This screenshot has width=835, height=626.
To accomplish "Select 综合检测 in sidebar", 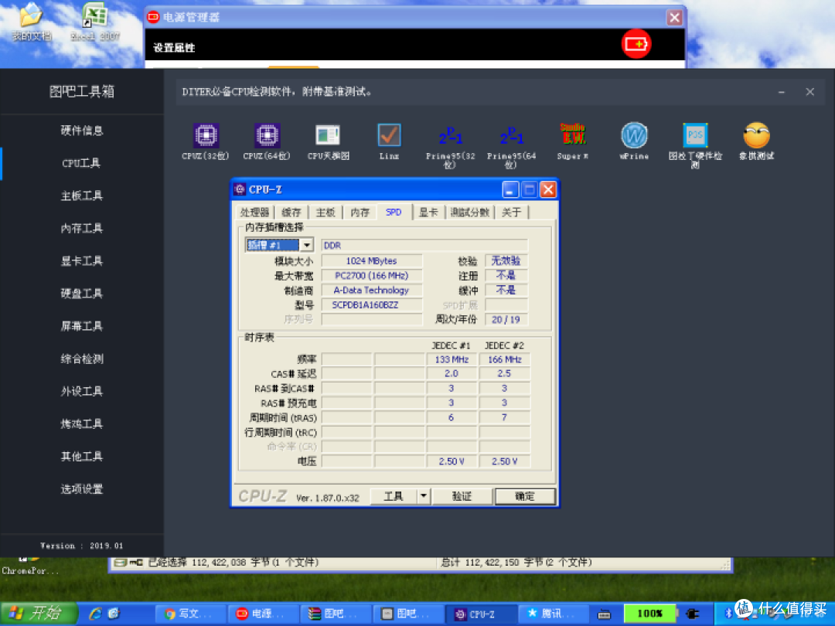I will coord(81,359).
